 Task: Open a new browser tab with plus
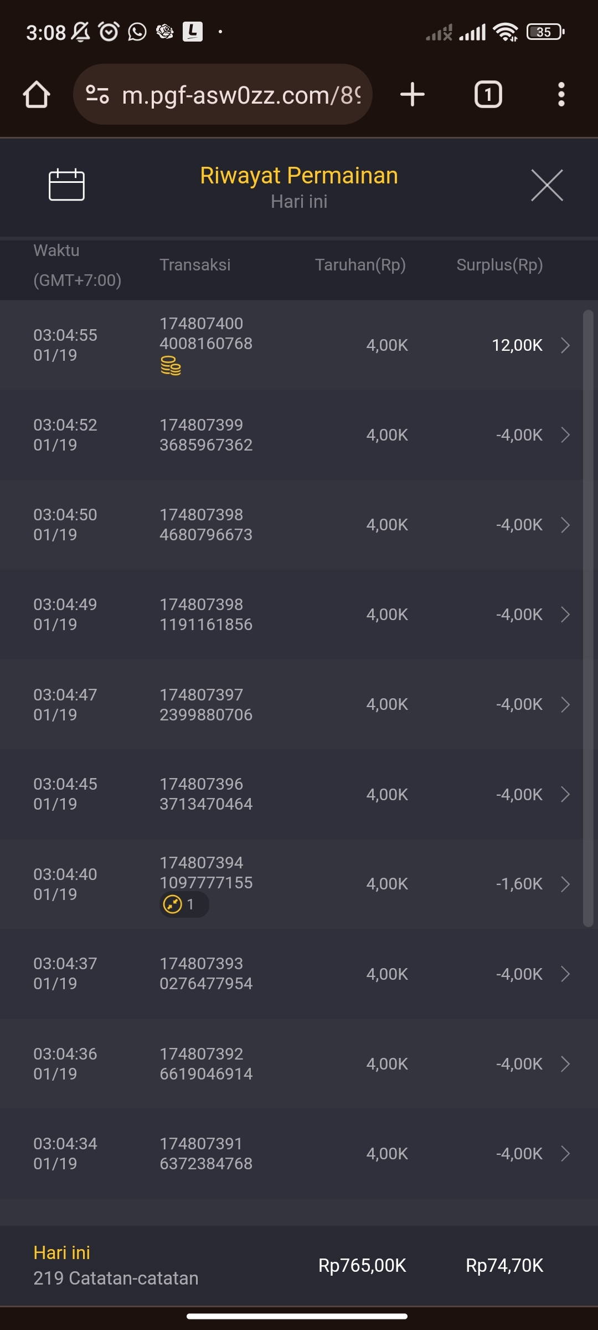pyautogui.click(x=413, y=95)
